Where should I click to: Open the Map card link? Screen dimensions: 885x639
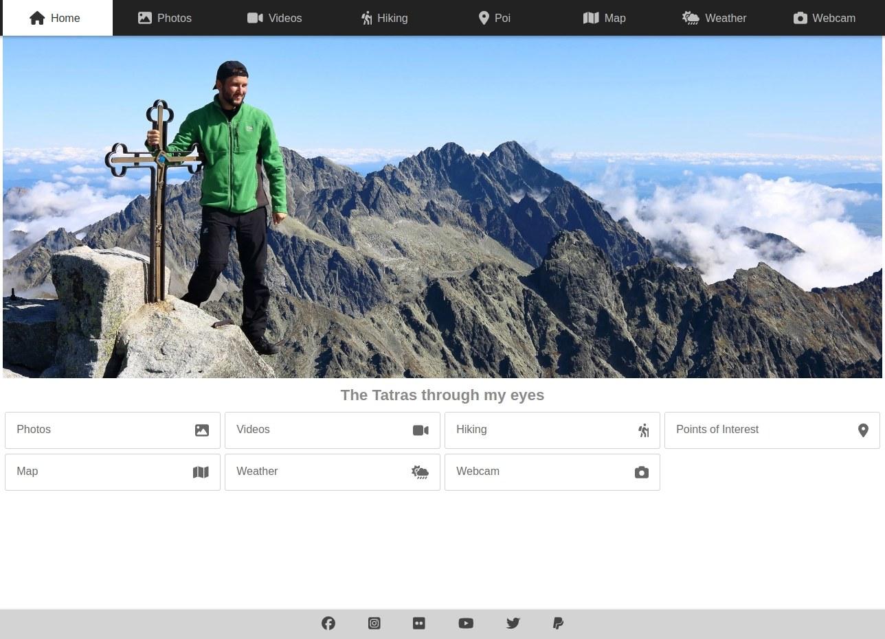(x=113, y=472)
